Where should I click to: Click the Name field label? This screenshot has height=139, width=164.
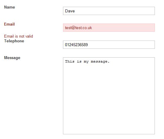coord(9,7)
